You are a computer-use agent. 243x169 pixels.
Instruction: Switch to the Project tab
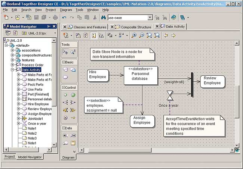click(x=9, y=157)
